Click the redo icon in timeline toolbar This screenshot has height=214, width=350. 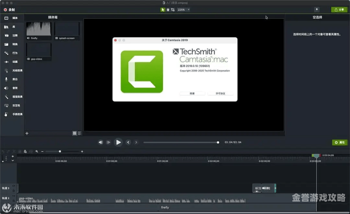(x=8, y=152)
